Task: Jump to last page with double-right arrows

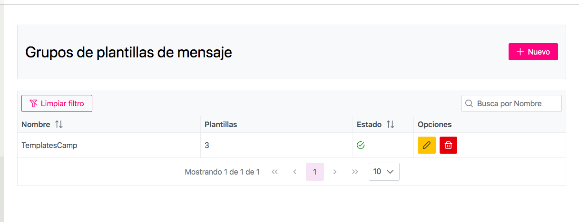Action: [x=355, y=172]
